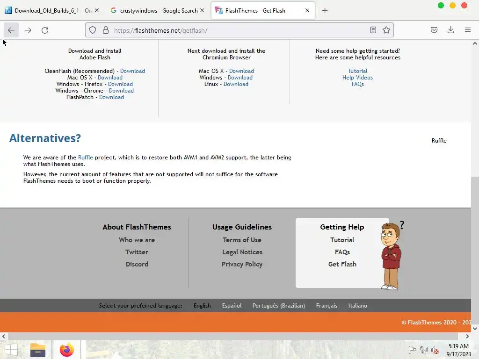Open a new tab with the plus icon
Image resolution: width=479 pixels, height=359 pixels.
coord(325,11)
